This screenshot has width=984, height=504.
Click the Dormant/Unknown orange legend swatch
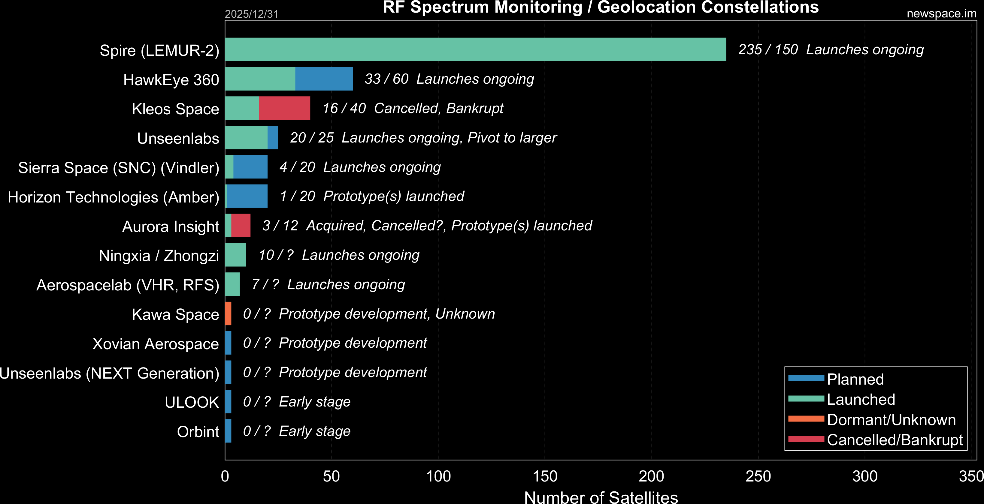point(806,418)
